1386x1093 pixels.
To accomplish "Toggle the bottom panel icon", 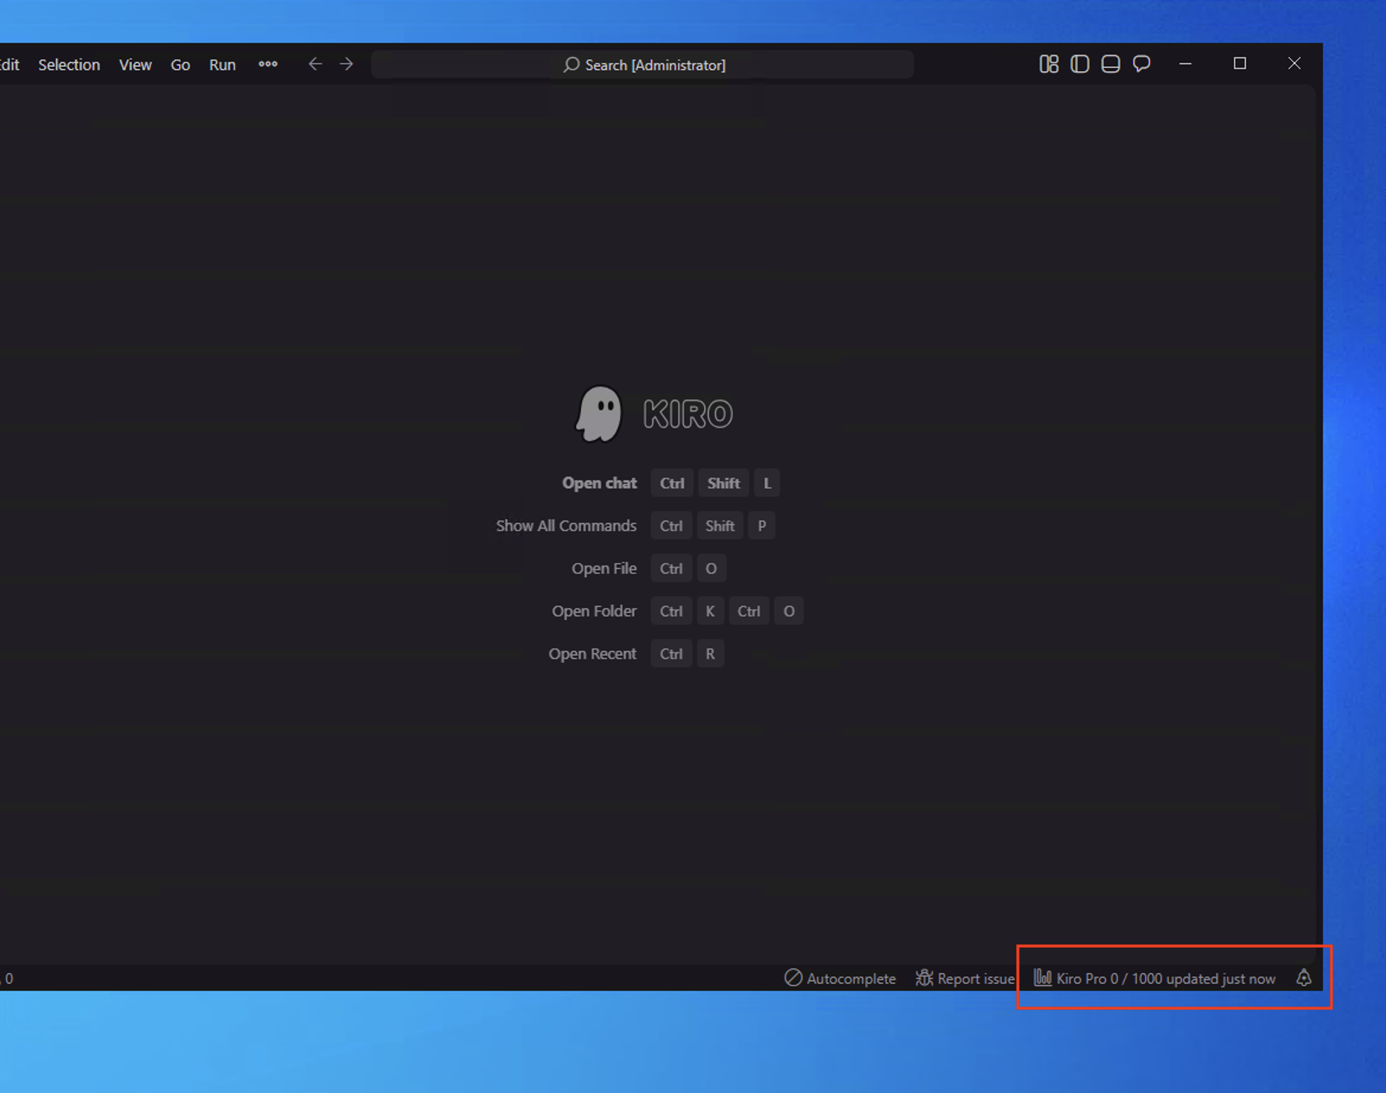I will [1111, 64].
